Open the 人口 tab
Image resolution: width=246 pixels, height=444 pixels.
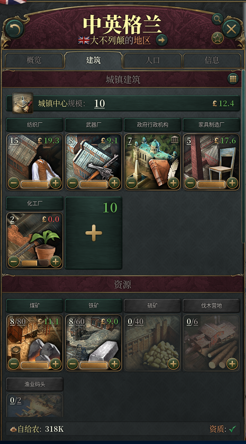pyautogui.click(x=153, y=60)
